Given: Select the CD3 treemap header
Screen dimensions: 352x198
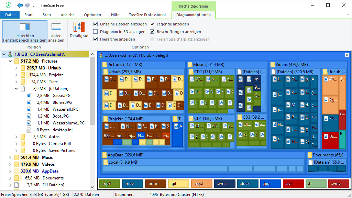Looking at the screenshot, I should coord(252,117).
